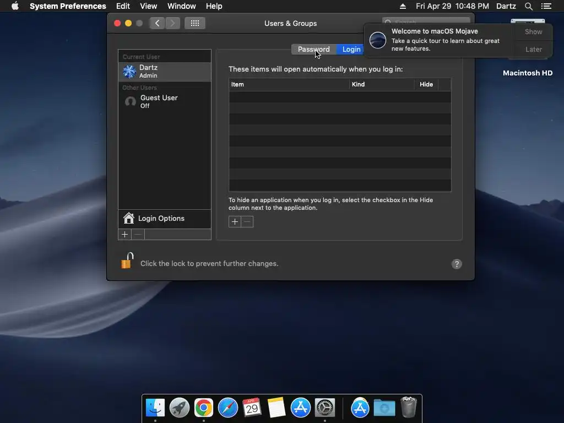This screenshot has height=423, width=564.
Task: Sort by the Item column header
Action: click(289, 84)
